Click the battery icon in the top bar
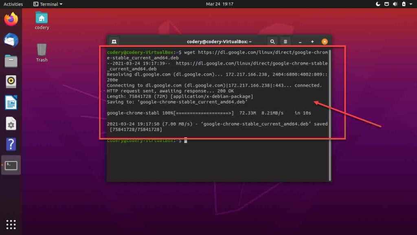The image size is (417, 235). click(x=404, y=4)
